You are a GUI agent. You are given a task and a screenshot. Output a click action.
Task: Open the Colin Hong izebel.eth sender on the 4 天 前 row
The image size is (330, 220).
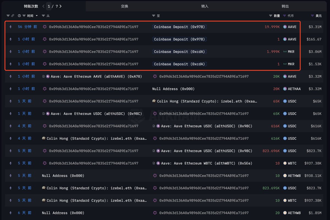97,138
